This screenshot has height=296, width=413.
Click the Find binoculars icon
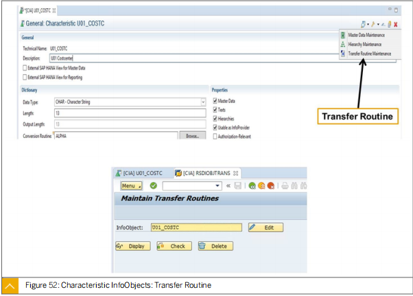click(x=294, y=186)
